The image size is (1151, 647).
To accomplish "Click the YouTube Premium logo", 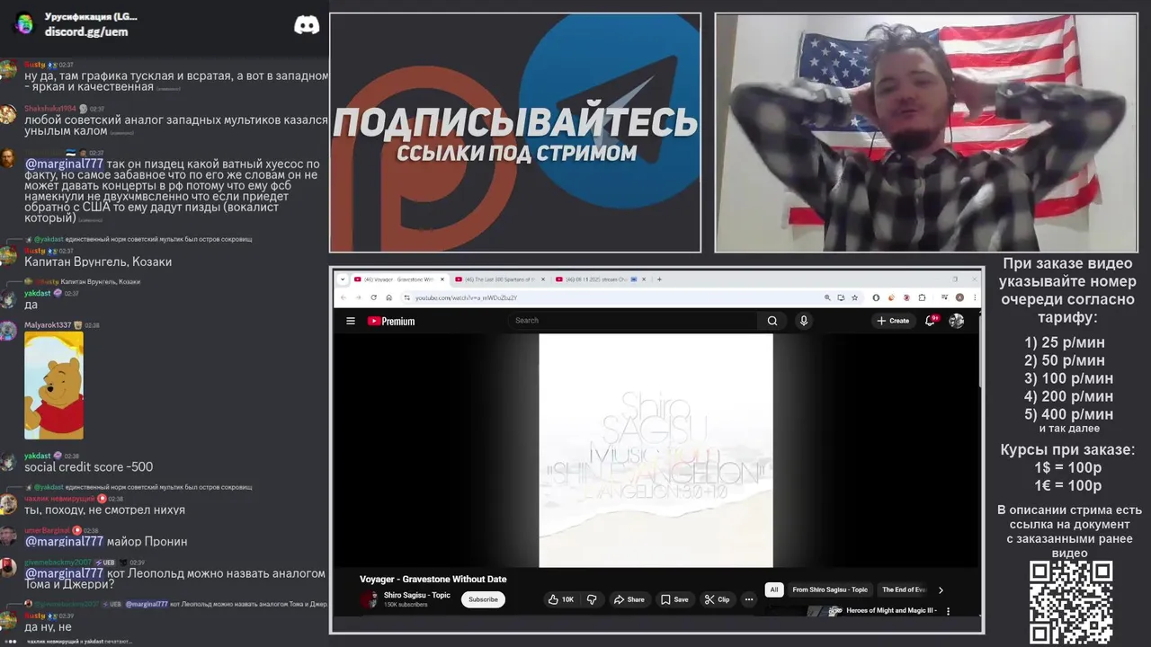I will [391, 321].
